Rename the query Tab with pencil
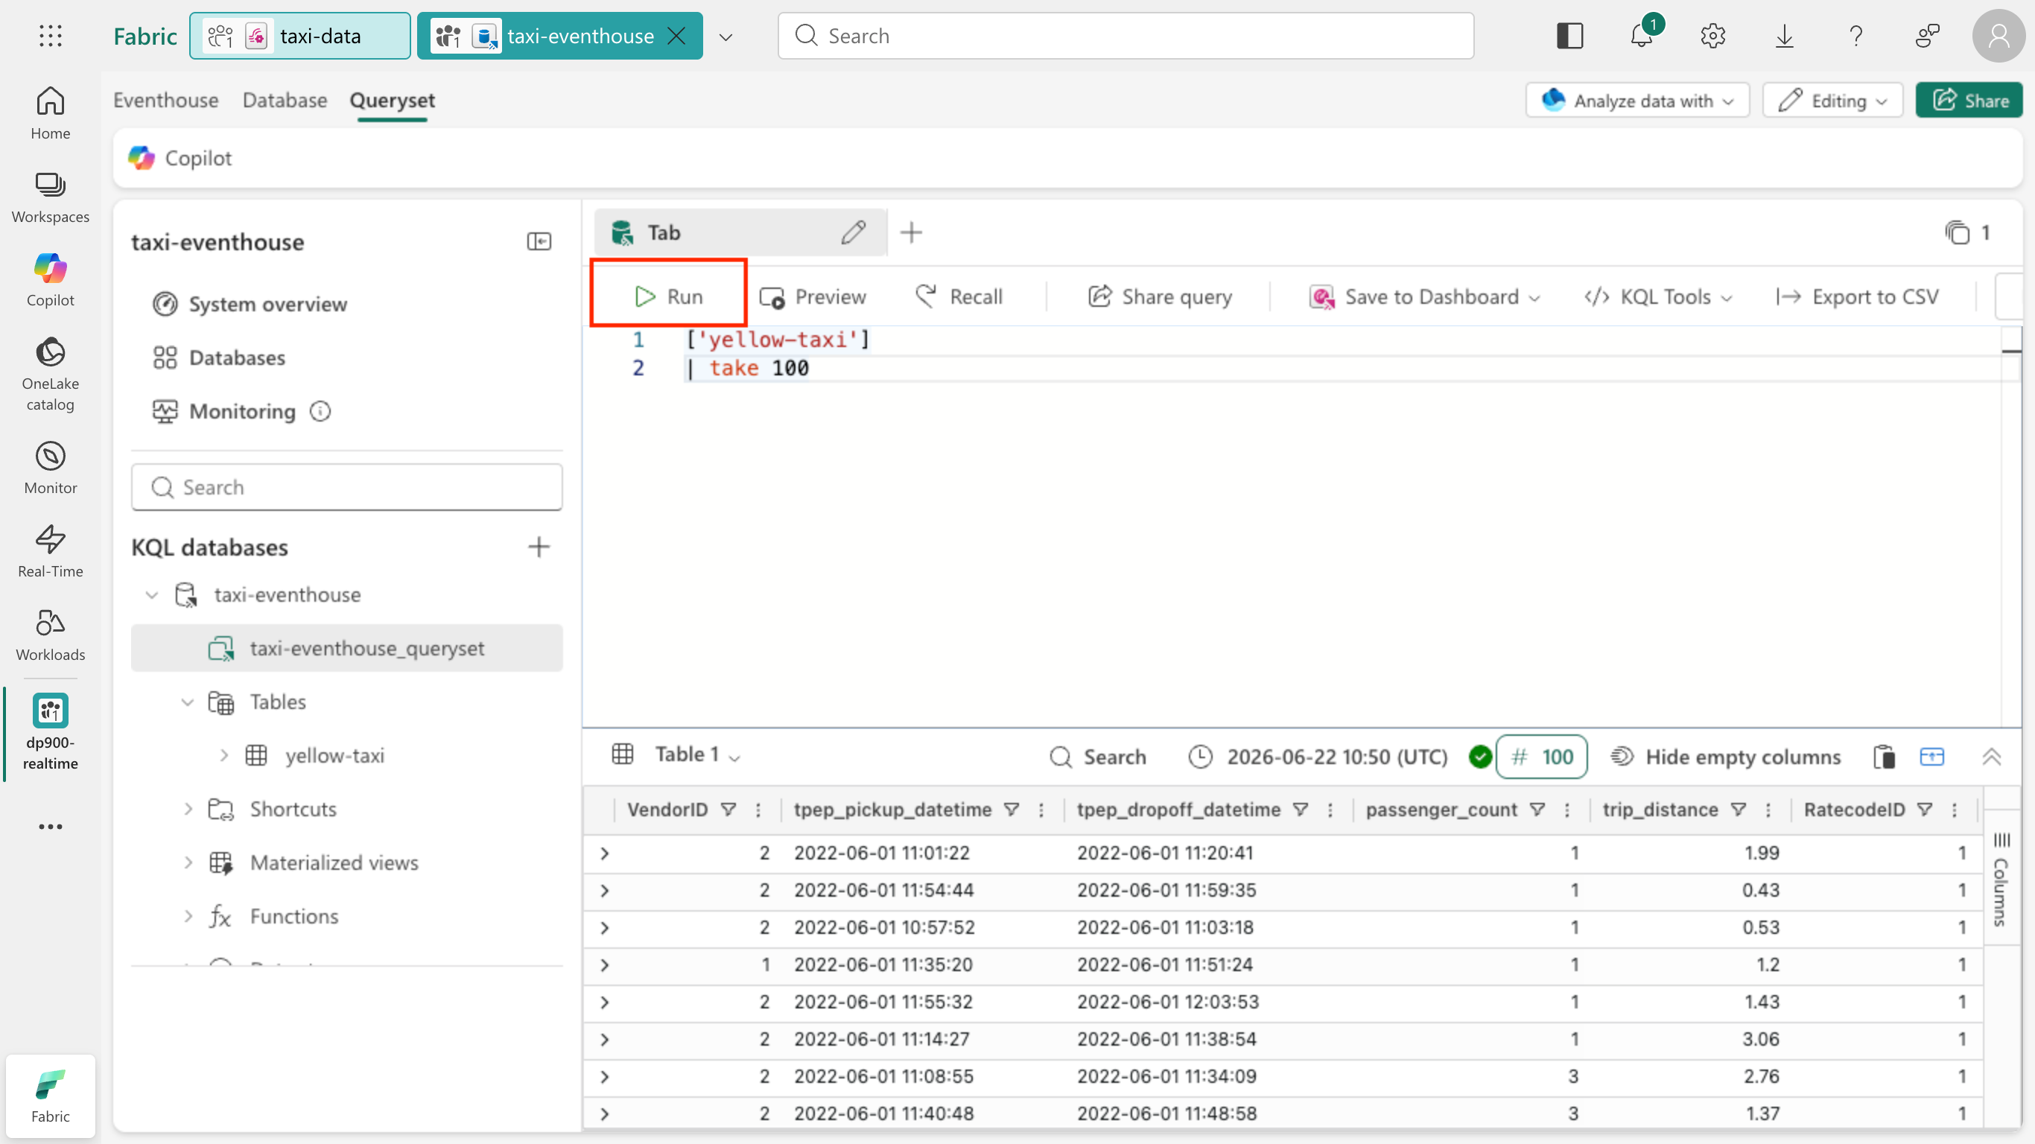2035x1144 pixels. tap(853, 232)
